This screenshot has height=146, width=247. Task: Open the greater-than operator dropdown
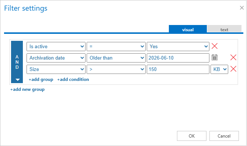point(116,69)
